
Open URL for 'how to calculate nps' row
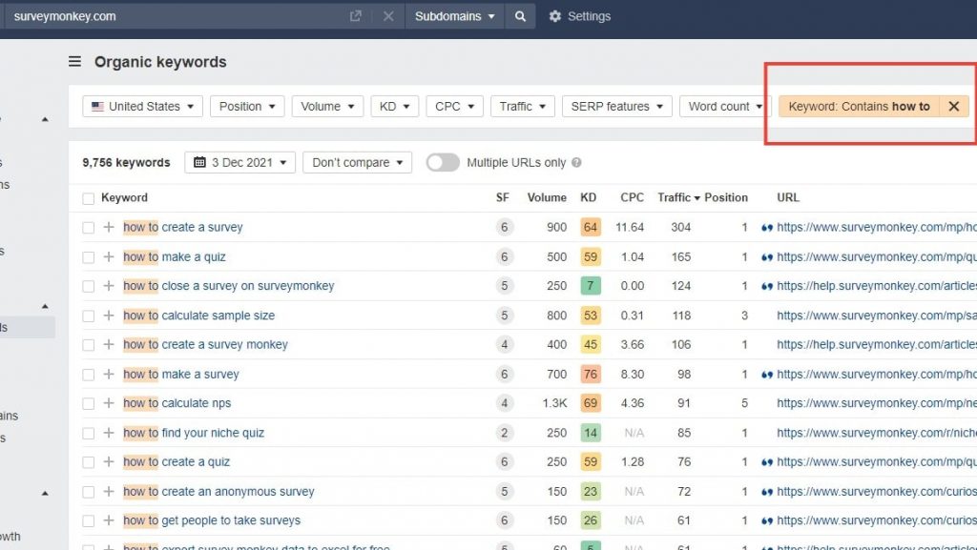877,403
